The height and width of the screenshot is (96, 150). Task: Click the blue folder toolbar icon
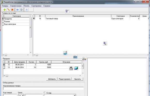tap(17, 10)
